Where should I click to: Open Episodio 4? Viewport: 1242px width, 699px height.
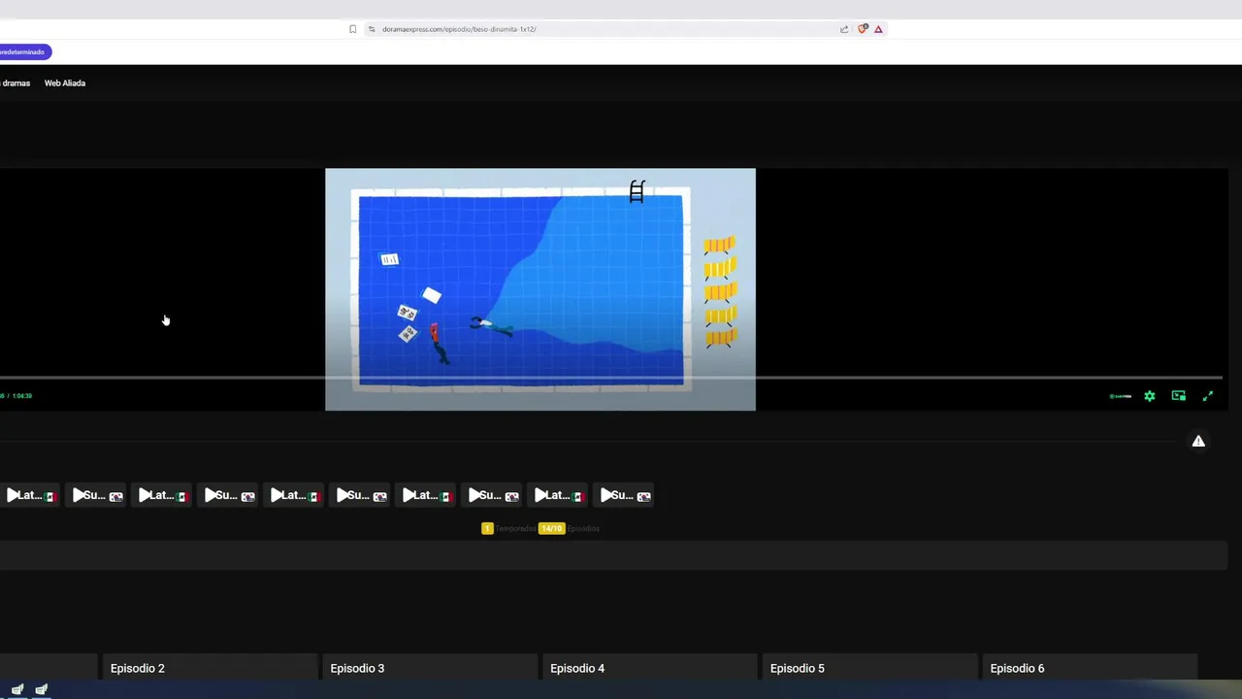click(x=649, y=668)
